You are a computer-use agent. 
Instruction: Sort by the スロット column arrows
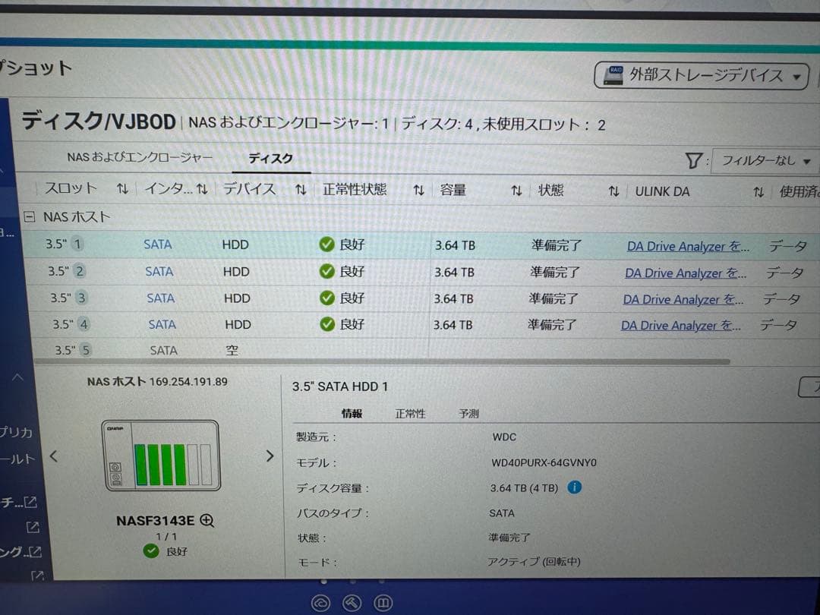click(x=121, y=190)
